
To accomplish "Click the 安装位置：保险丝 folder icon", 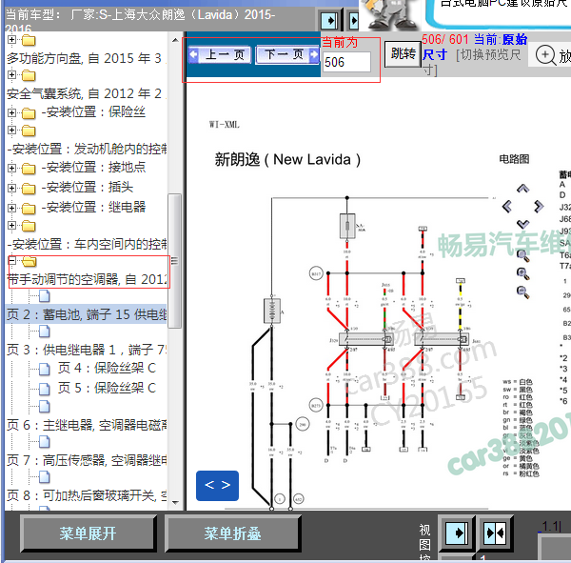I will pyautogui.click(x=29, y=113).
